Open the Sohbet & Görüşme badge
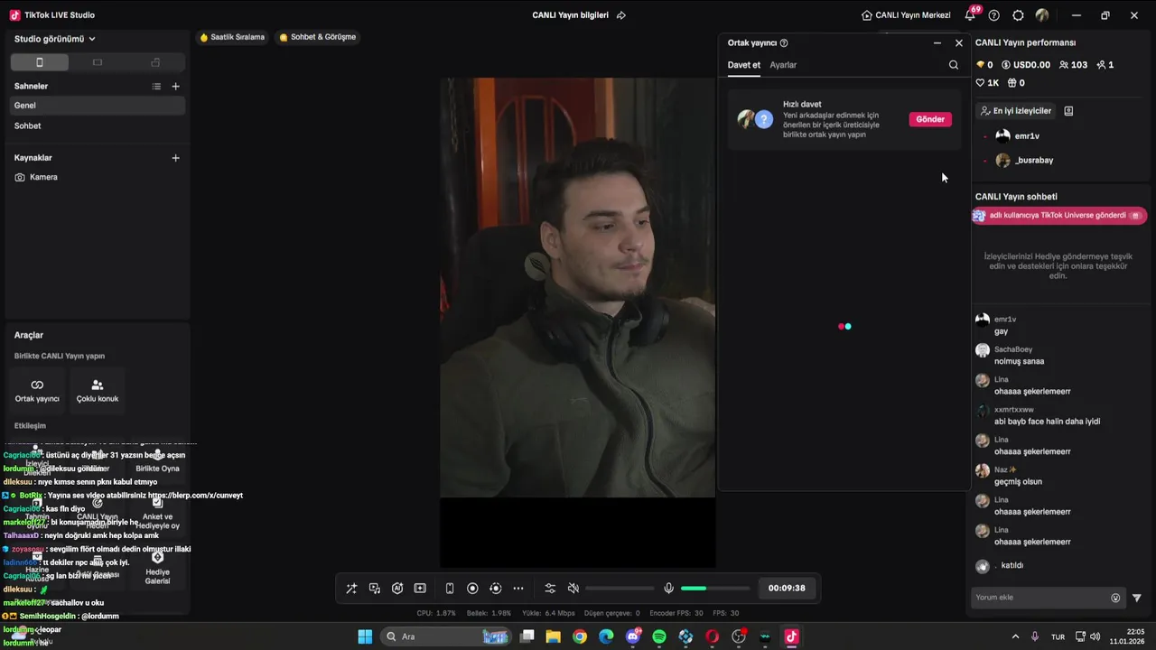The height and width of the screenshot is (650, 1156). click(x=318, y=37)
